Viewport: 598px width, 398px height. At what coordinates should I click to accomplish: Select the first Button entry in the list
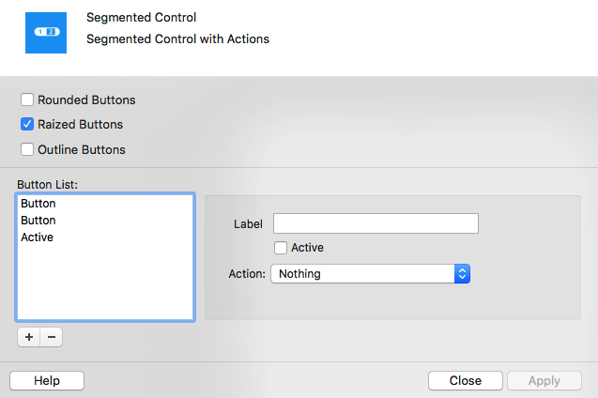click(38, 204)
